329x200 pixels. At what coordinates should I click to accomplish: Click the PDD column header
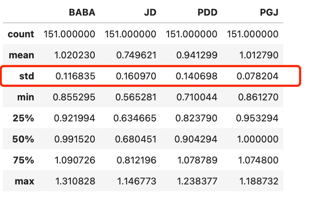pos(207,12)
